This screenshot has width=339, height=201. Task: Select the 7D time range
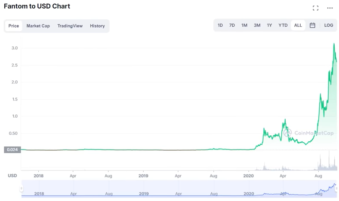[x=232, y=25]
